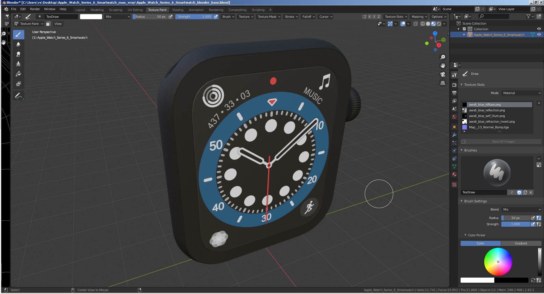This screenshot has height=294, width=544.
Task: Toggle show gizmos button
Action: [x=390, y=24]
